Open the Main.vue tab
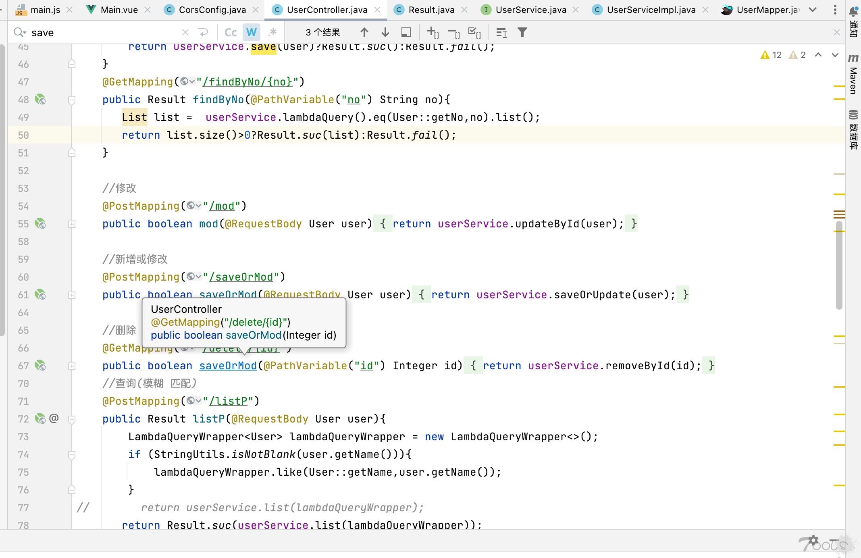Screen dimensions: 861x558 pos(112,10)
